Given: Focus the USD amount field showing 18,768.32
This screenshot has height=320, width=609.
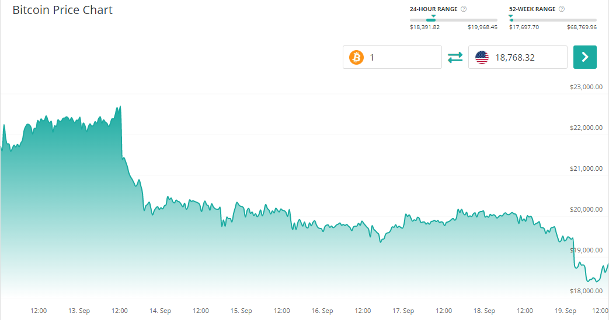Looking at the screenshot, I should click(x=527, y=57).
